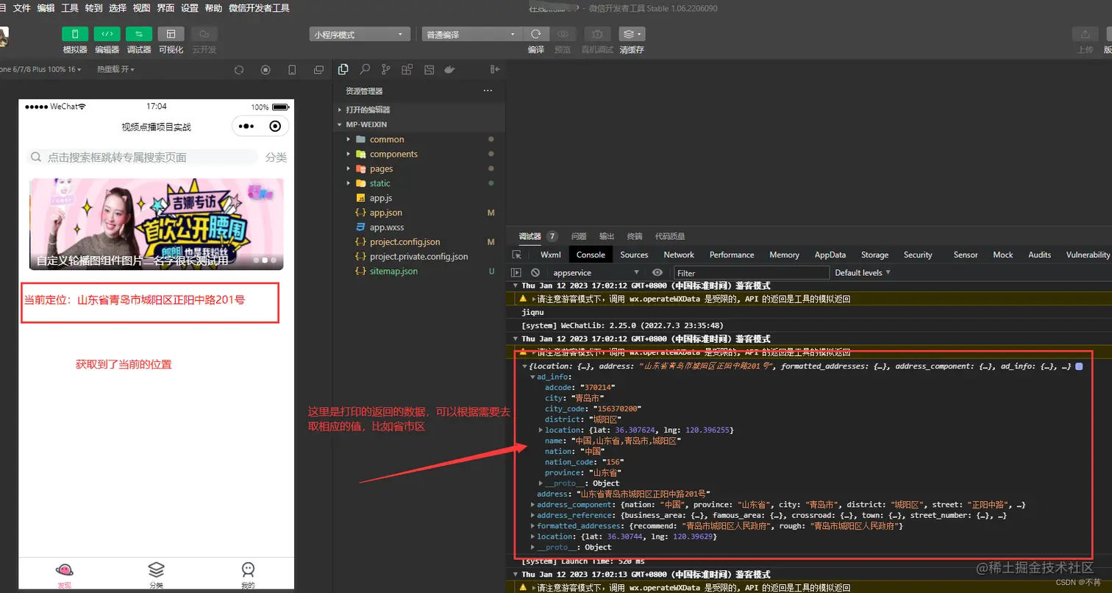Toggle the 调试器 debugger panel button
Image resolution: width=1112 pixels, height=593 pixels.
tap(139, 34)
